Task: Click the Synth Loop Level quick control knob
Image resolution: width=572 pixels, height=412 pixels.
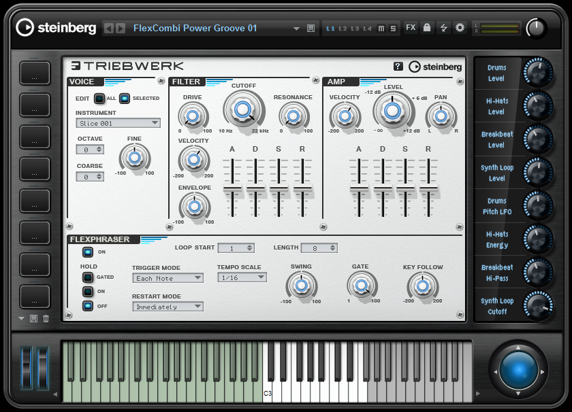Action: [538, 172]
